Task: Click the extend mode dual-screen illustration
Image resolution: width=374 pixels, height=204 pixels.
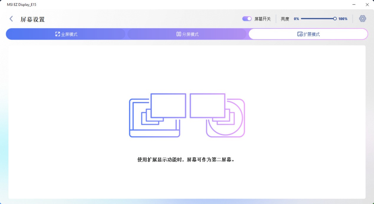Action: coord(187,115)
